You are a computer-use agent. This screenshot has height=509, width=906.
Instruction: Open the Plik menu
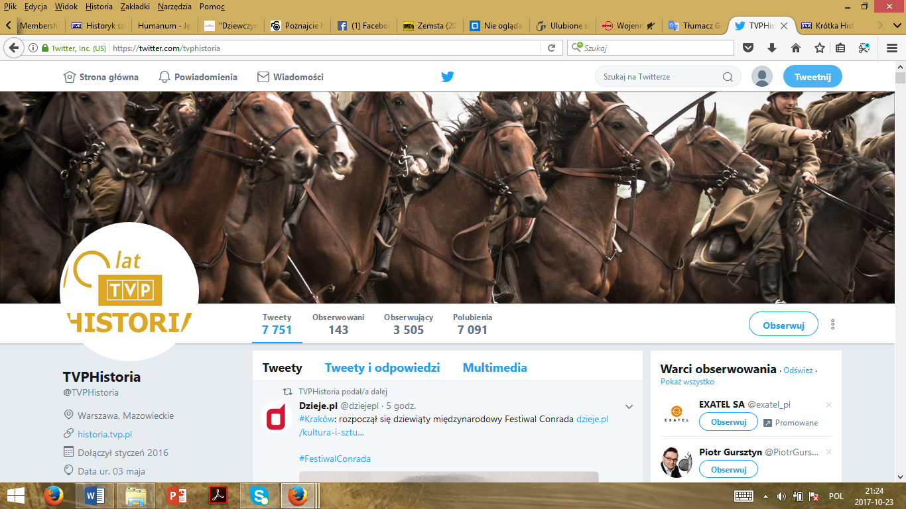coord(10,7)
